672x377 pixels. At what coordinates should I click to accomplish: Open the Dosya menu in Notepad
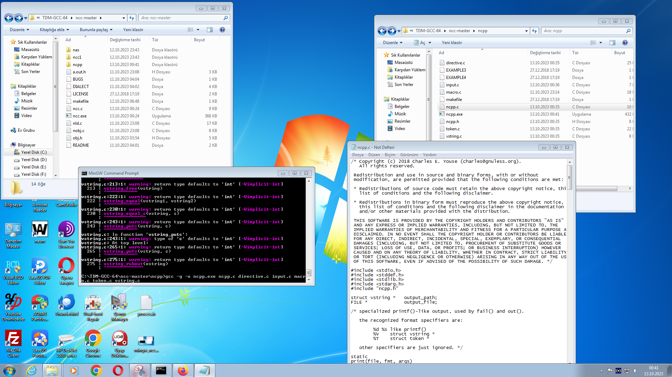coord(358,155)
